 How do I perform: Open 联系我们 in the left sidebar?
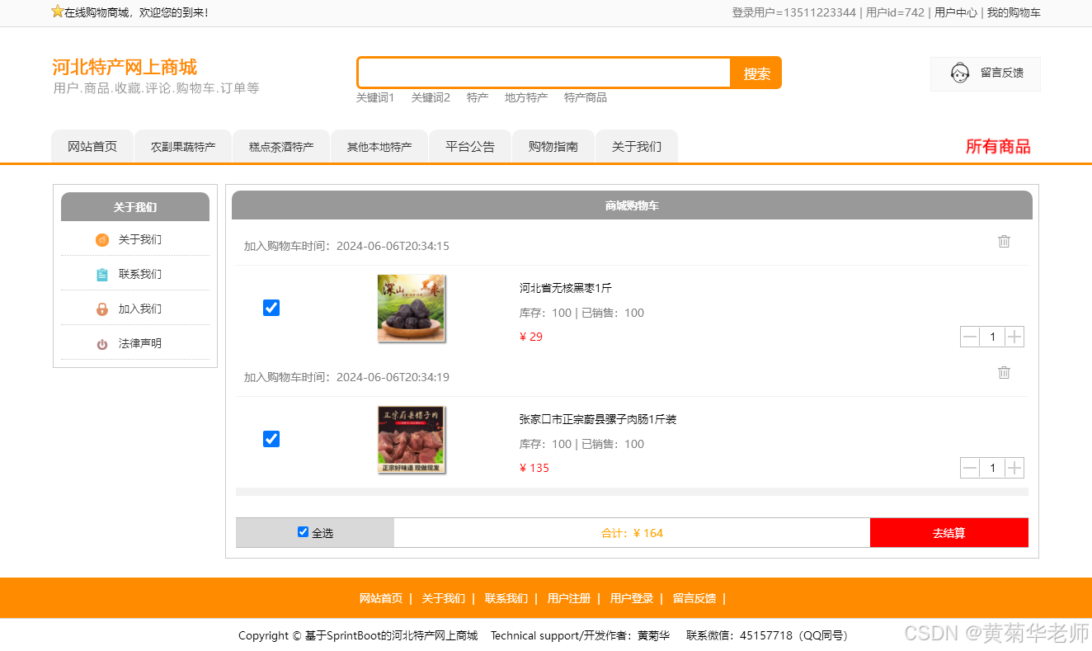tap(140, 274)
